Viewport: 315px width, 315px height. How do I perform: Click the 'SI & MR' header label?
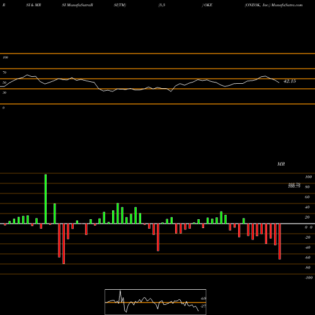33,5
